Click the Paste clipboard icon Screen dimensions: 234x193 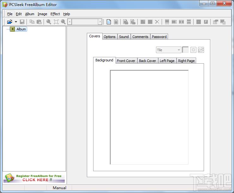coord(39,22)
